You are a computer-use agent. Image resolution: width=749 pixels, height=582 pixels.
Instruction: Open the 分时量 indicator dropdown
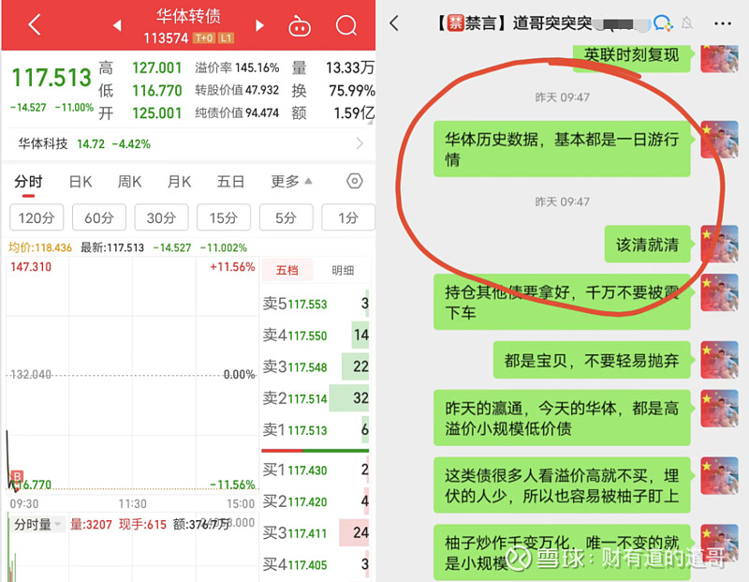(37, 524)
